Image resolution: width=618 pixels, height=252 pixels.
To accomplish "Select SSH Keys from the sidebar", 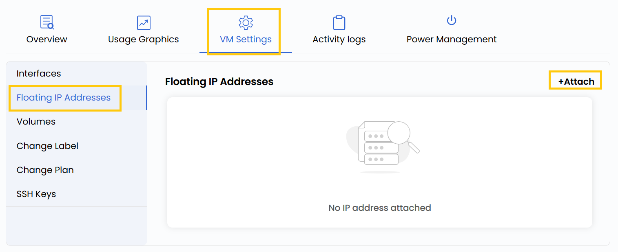I will tap(36, 194).
